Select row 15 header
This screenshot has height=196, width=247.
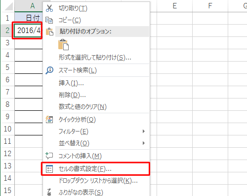coord(7,191)
